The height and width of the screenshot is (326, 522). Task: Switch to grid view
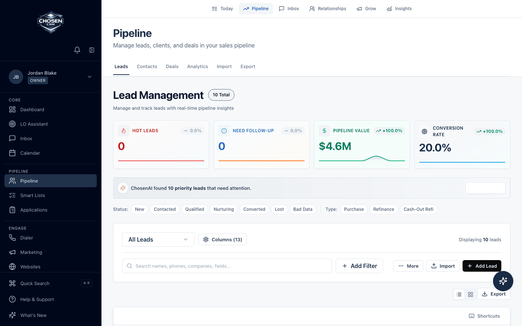click(x=471, y=294)
